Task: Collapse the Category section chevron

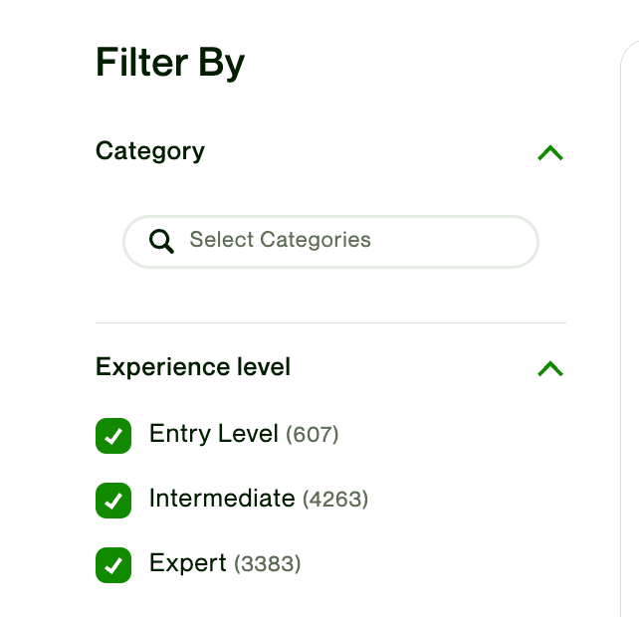Action: click(x=549, y=152)
